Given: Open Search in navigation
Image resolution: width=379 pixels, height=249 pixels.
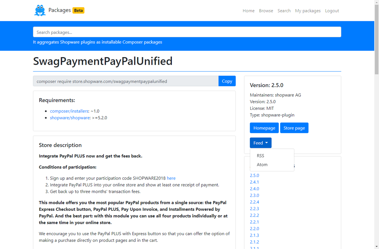Looking at the screenshot, I should click(x=284, y=11).
